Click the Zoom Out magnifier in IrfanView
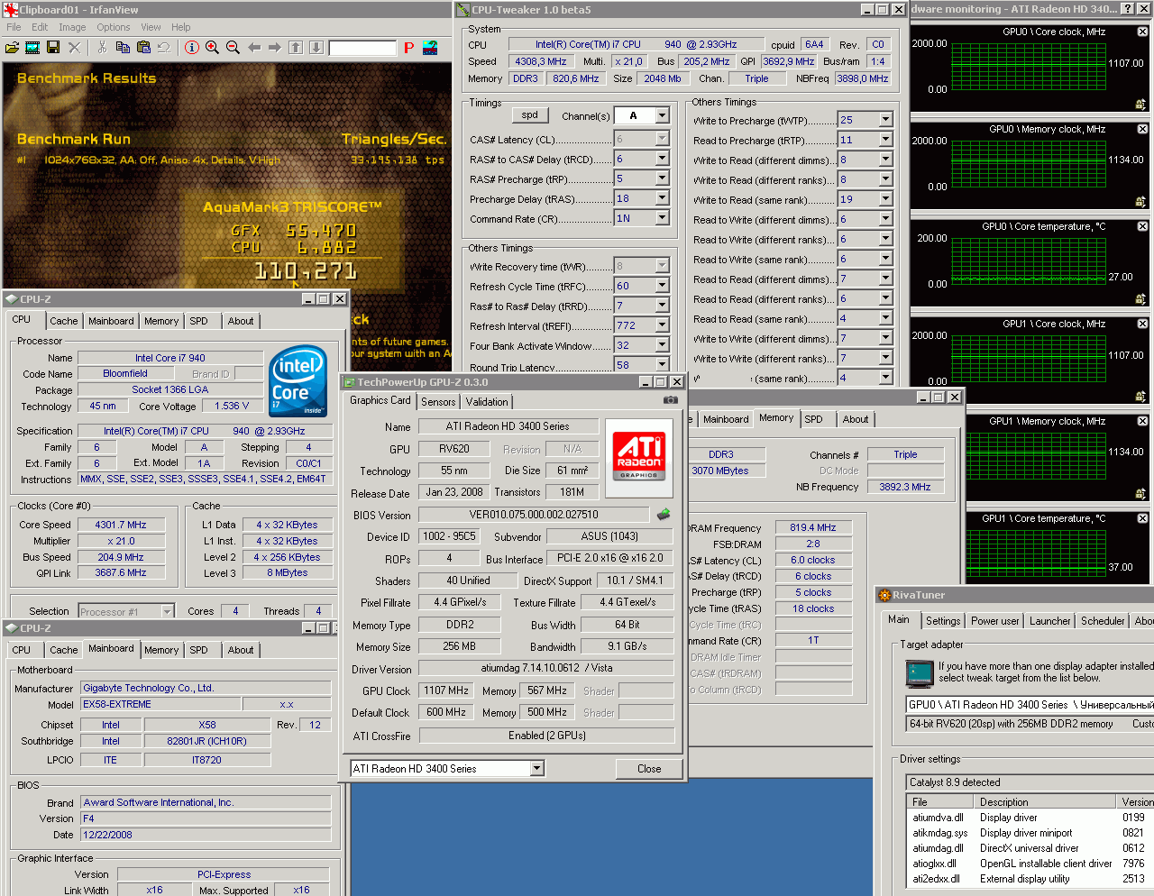The image size is (1154, 896). 233,47
